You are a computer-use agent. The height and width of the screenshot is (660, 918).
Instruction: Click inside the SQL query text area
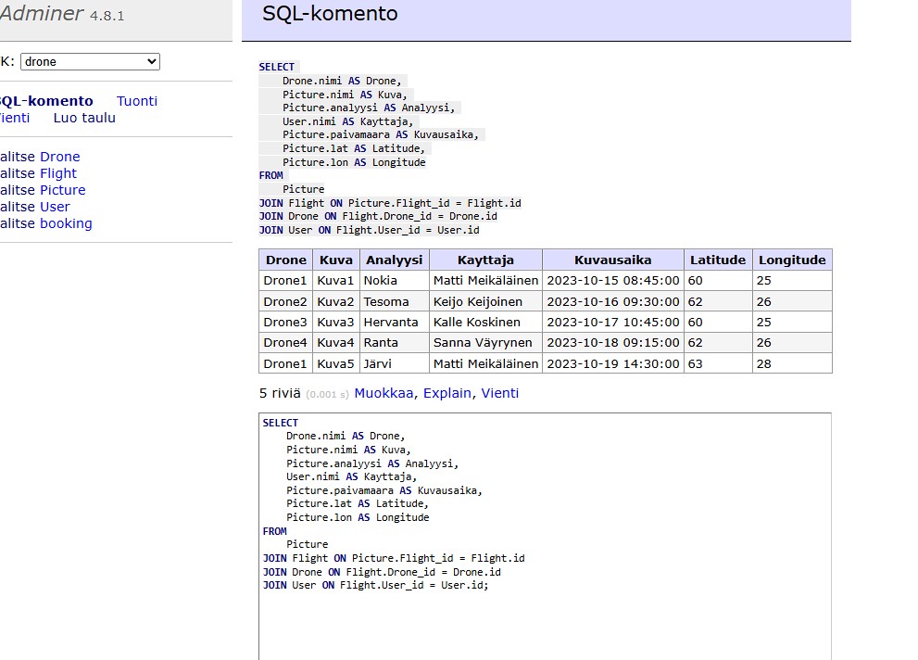click(x=545, y=621)
